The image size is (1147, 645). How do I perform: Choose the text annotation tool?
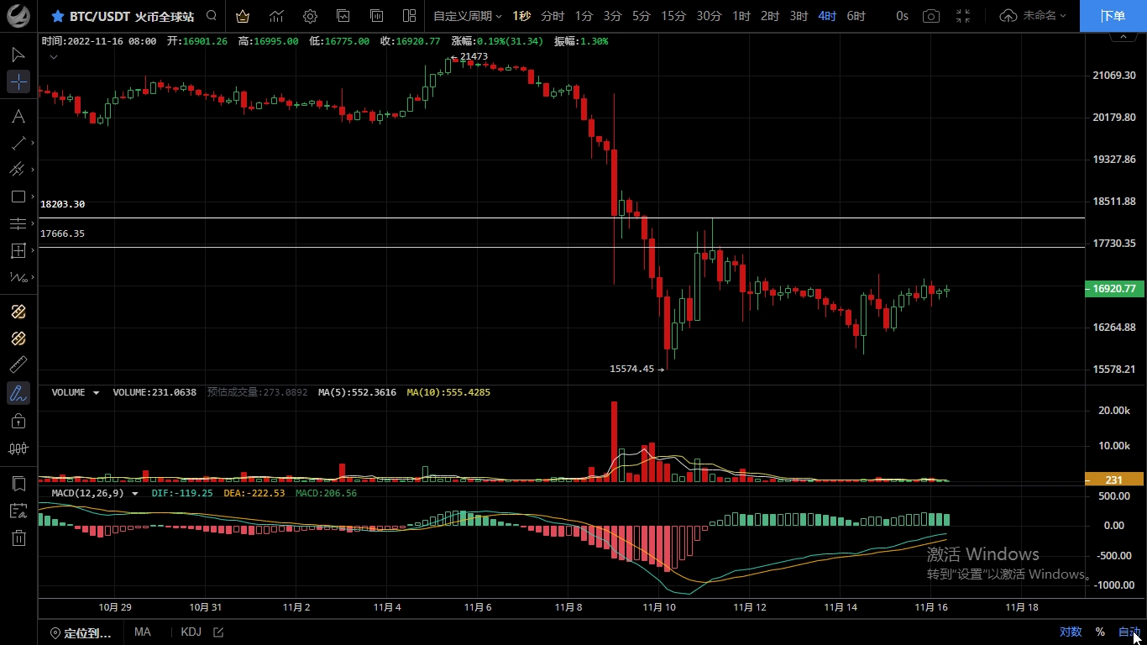tap(18, 117)
